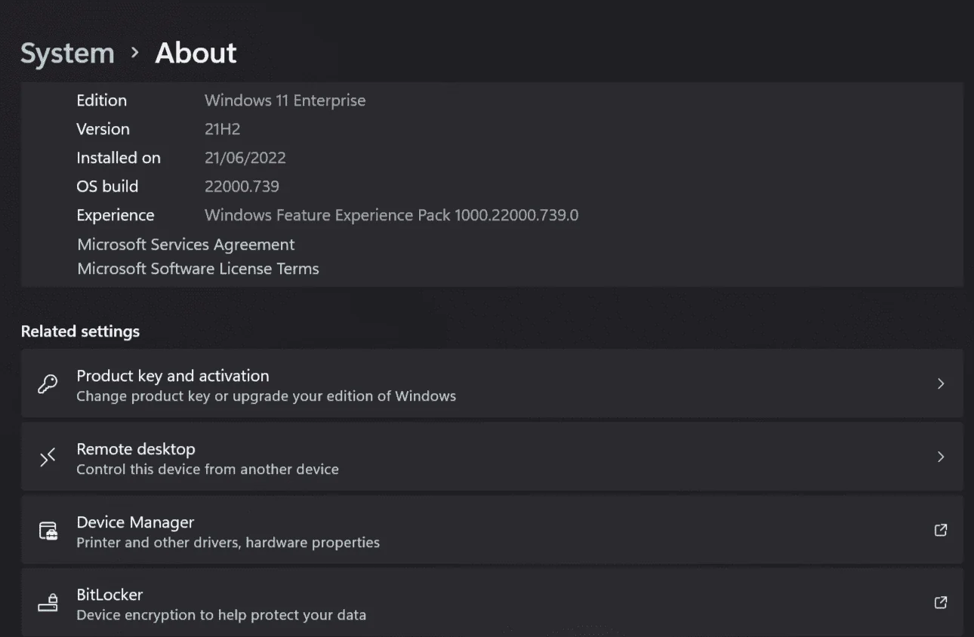
Task: Select the installed date 21/06/2022
Action: (245, 158)
